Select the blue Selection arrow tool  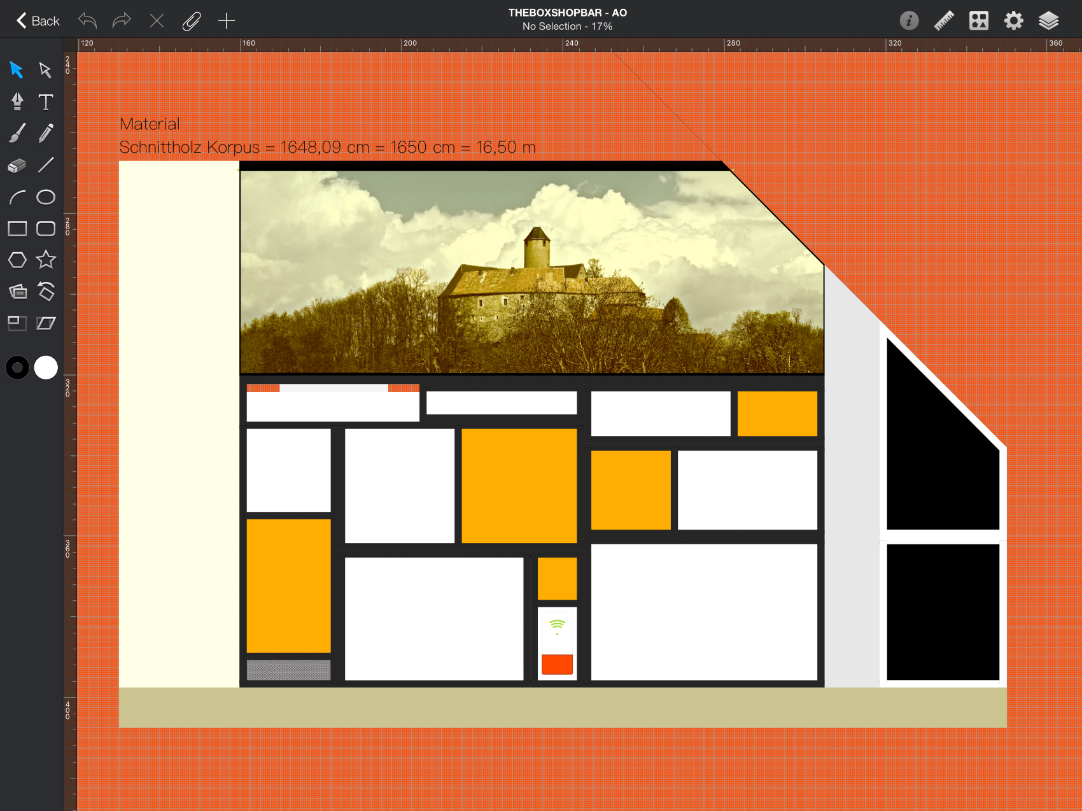point(17,69)
